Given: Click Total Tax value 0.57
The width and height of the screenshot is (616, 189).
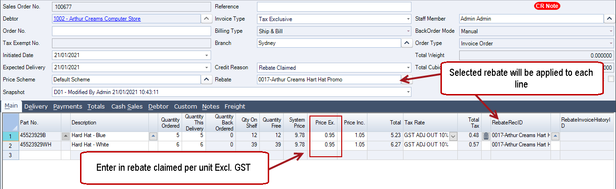Looking at the screenshot, I should coord(469,145).
